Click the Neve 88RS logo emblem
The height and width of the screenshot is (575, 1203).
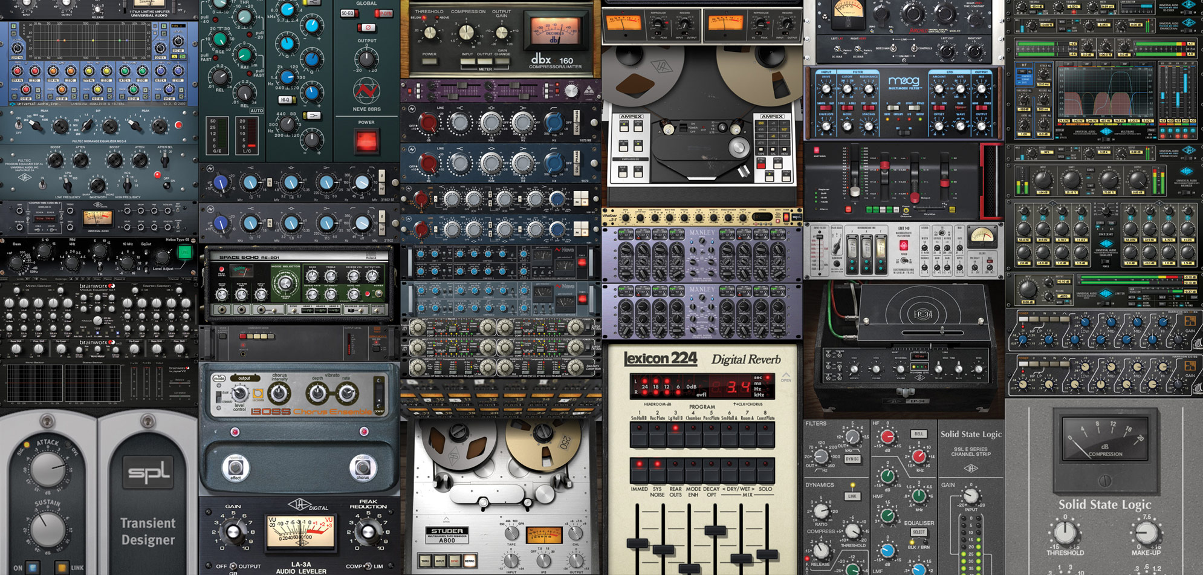click(x=366, y=91)
